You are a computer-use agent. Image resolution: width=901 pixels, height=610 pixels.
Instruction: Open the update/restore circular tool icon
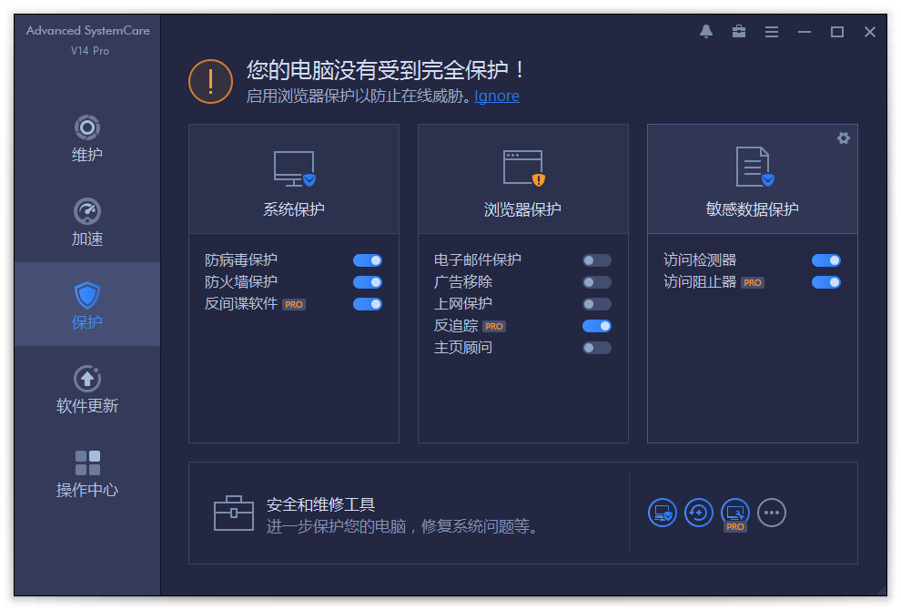coord(699,513)
